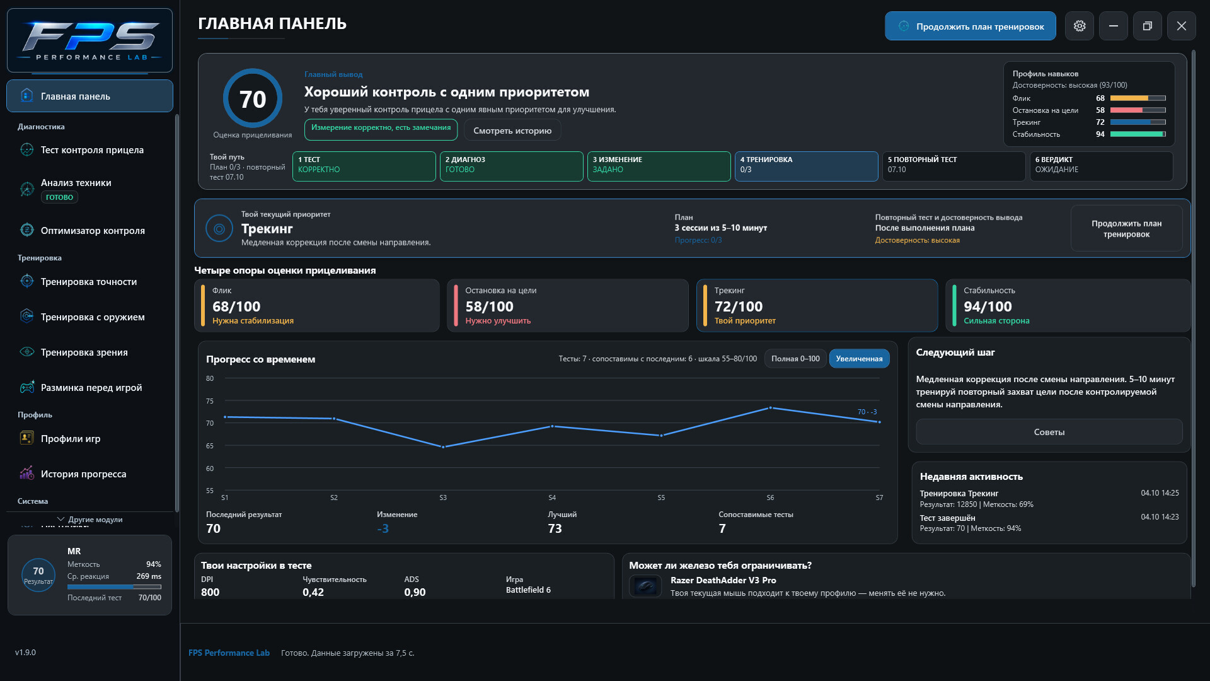Click the Разминка перед игрой gamepad icon
Screen dimensions: 1210x681
point(26,387)
